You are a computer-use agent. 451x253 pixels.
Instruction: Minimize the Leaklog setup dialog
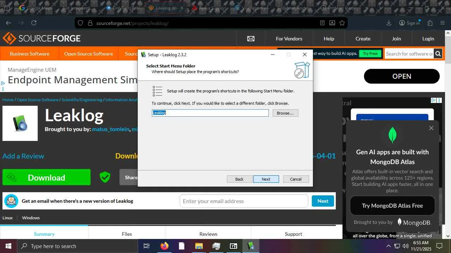pos(273,54)
